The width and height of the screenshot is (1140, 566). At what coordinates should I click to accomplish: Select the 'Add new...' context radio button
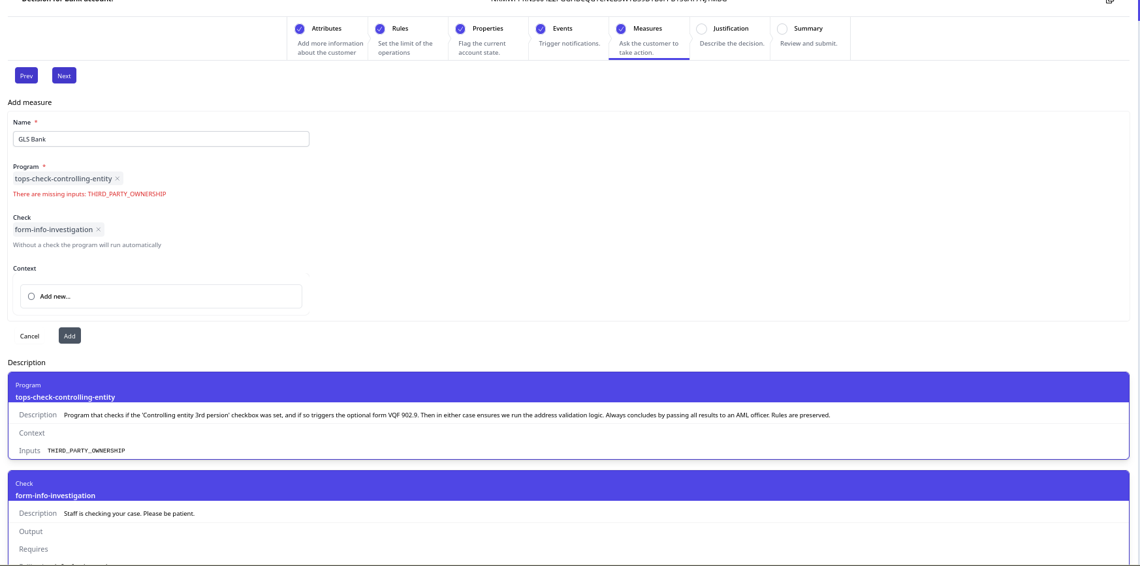tap(31, 297)
